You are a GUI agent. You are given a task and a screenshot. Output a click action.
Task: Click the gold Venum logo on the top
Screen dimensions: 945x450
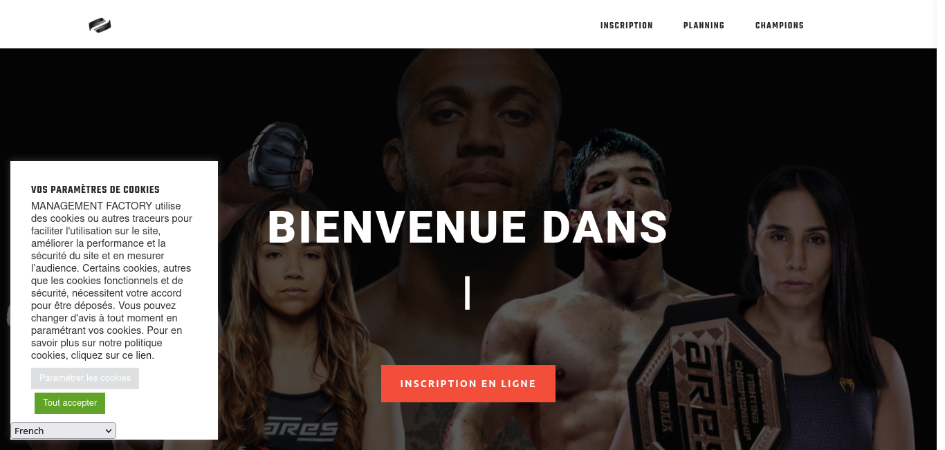(847, 385)
